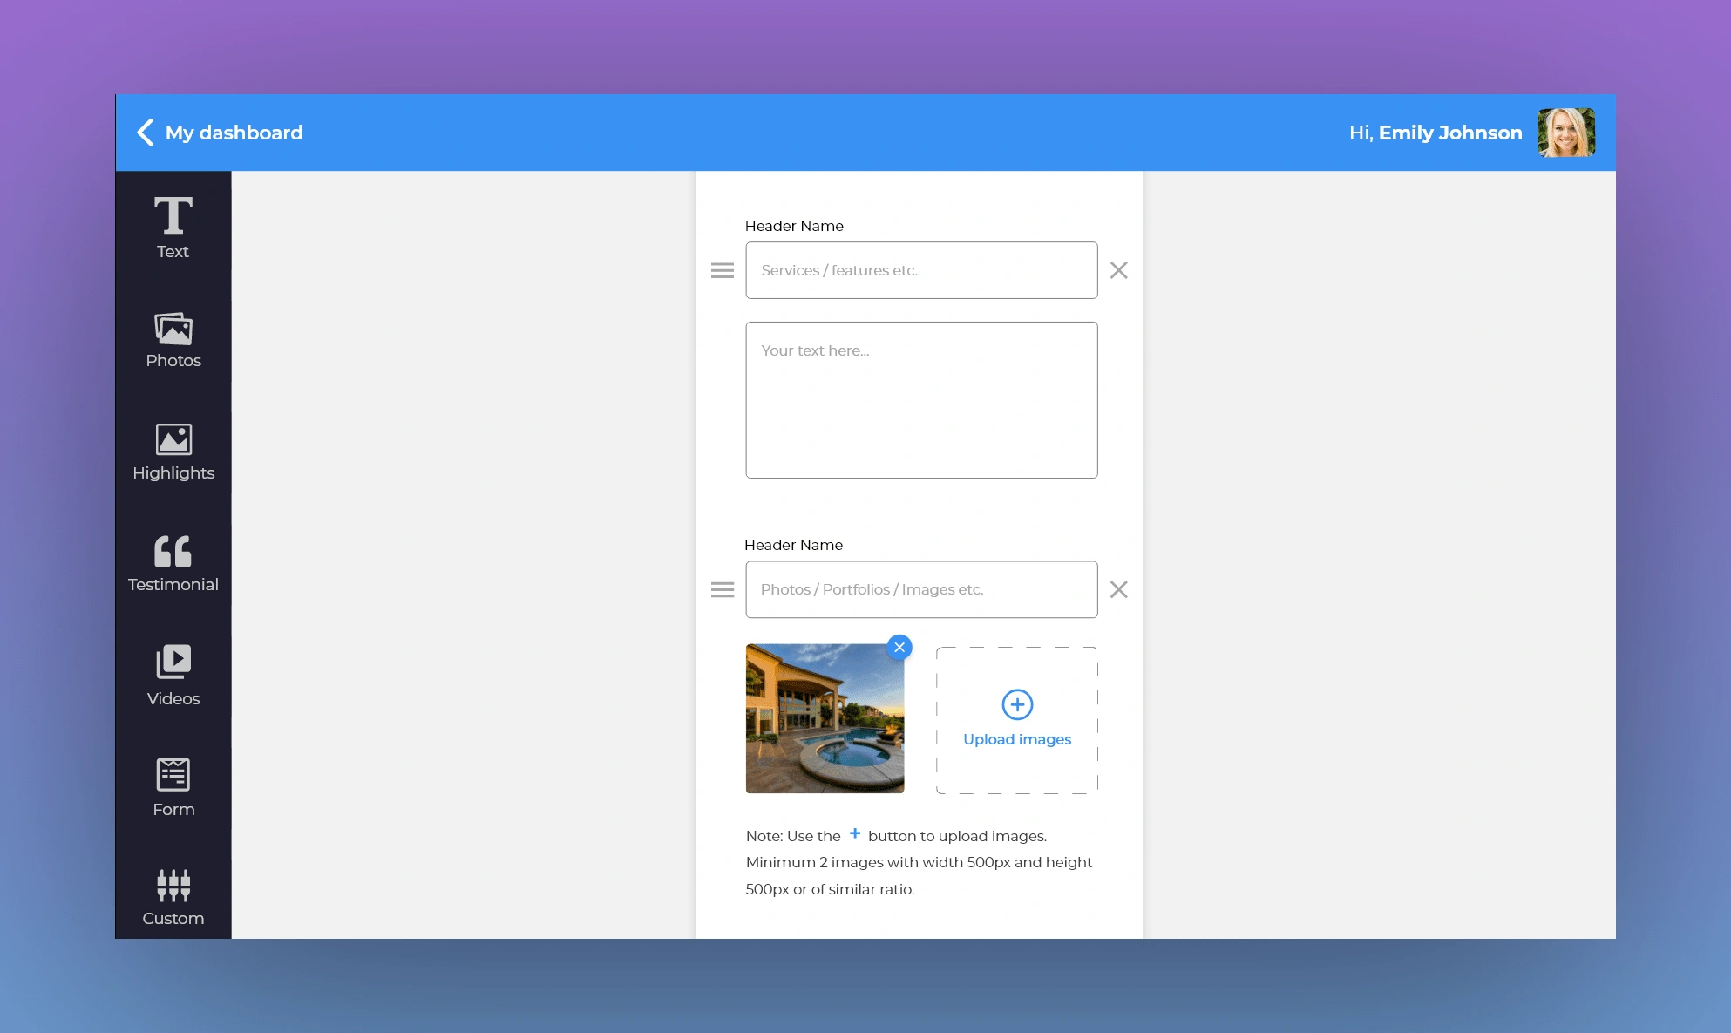
Task: Select the Videos block in sidebar
Action: 173,676
